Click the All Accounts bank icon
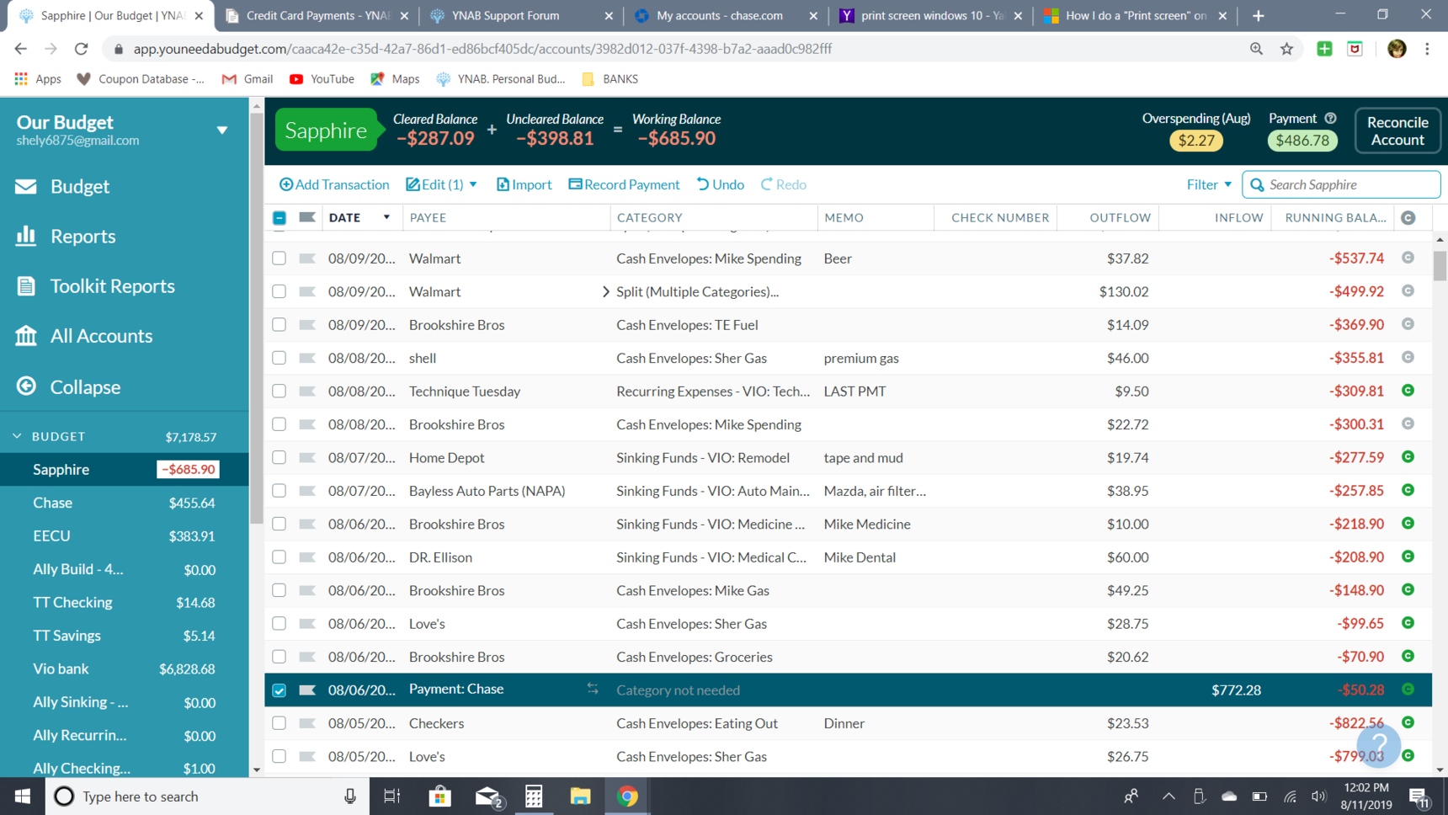Image resolution: width=1448 pixels, height=815 pixels. point(26,336)
